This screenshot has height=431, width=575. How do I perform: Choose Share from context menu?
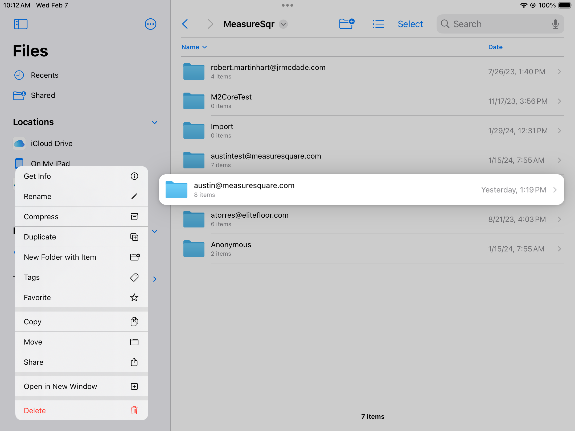click(81, 362)
